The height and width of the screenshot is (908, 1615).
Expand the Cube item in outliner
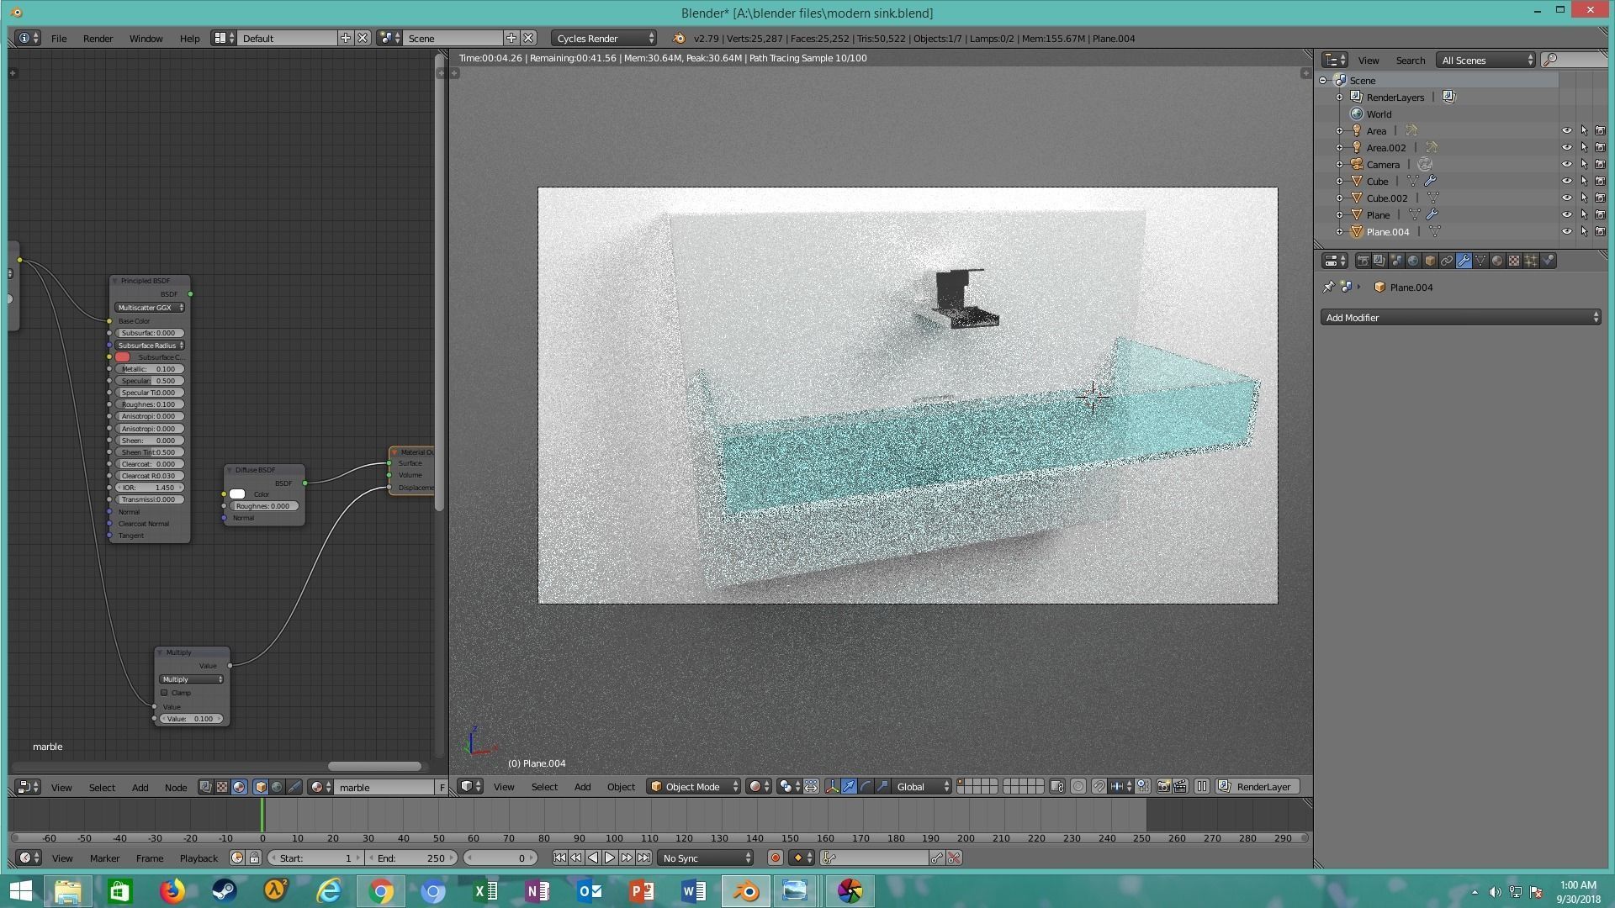point(1339,181)
